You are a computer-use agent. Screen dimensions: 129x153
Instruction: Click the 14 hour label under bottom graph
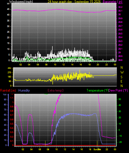pos(73,149)
